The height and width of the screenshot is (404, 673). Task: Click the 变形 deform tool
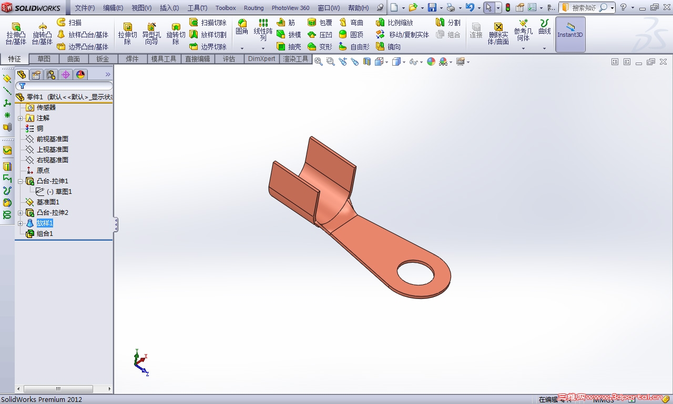click(320, 47)
